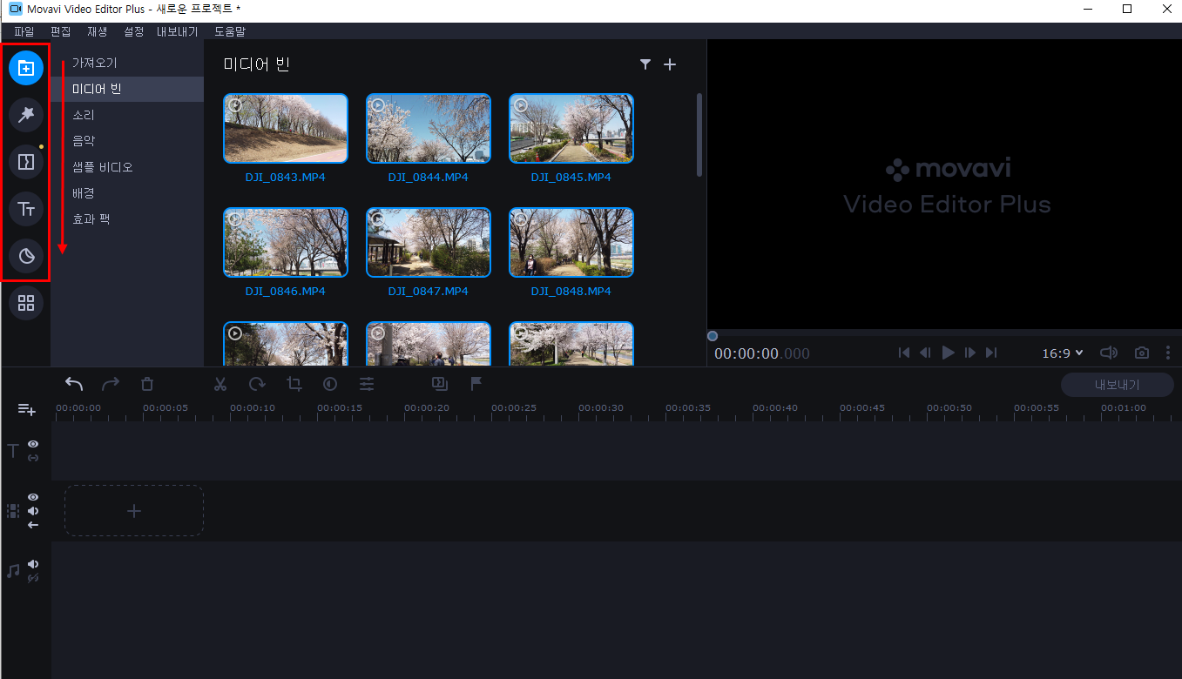Image resolution: width=1182 pixels, height=679 pixels.
Task: Mute the audio track speaker
Action: coord(33,564)
